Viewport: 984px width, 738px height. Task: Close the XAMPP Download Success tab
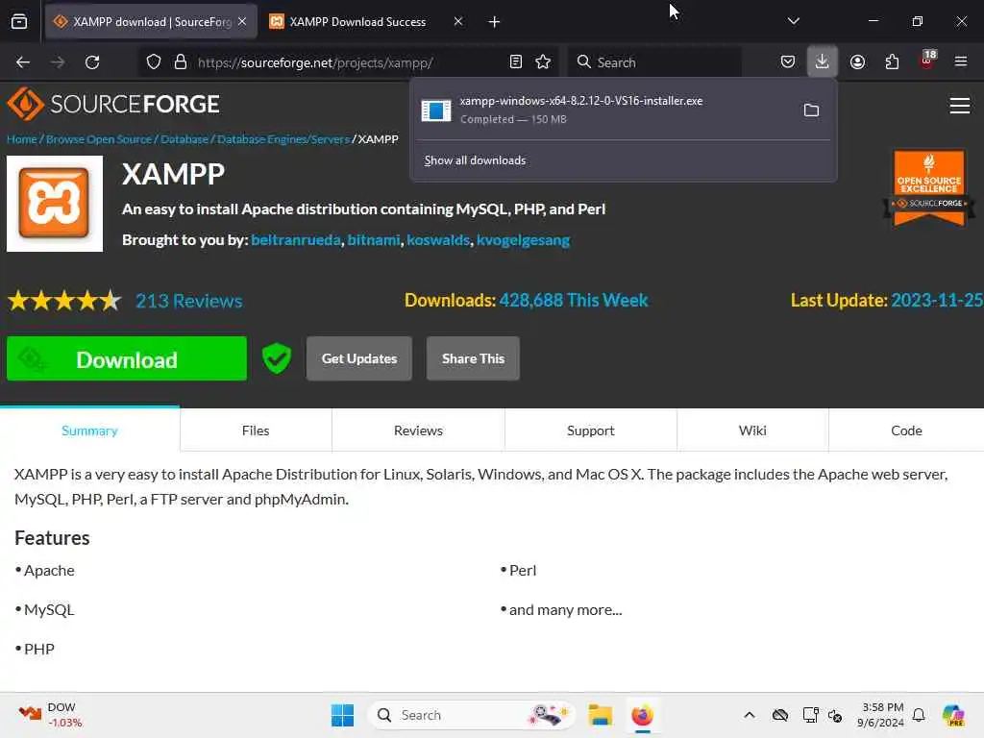tap(458, 22)
